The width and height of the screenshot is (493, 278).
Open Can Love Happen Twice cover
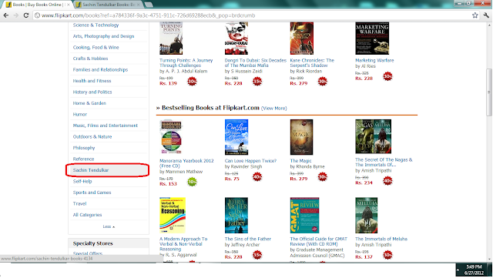click(x=236, y=137)
